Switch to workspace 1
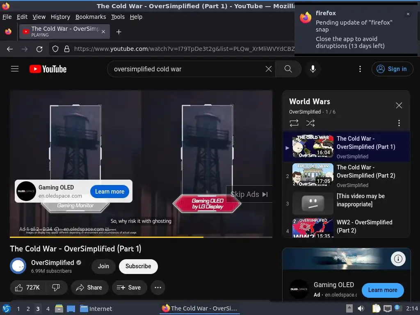The height and width of the screenshot is (315, 420). point(18,309)
